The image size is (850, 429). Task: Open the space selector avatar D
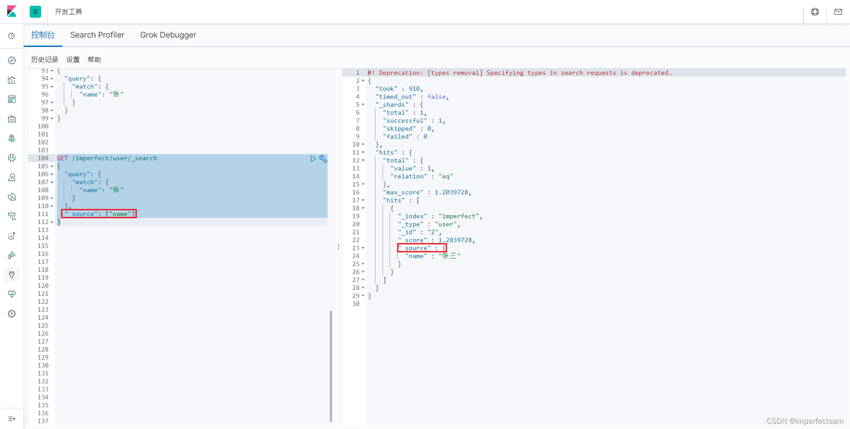(x=35, y=12)
